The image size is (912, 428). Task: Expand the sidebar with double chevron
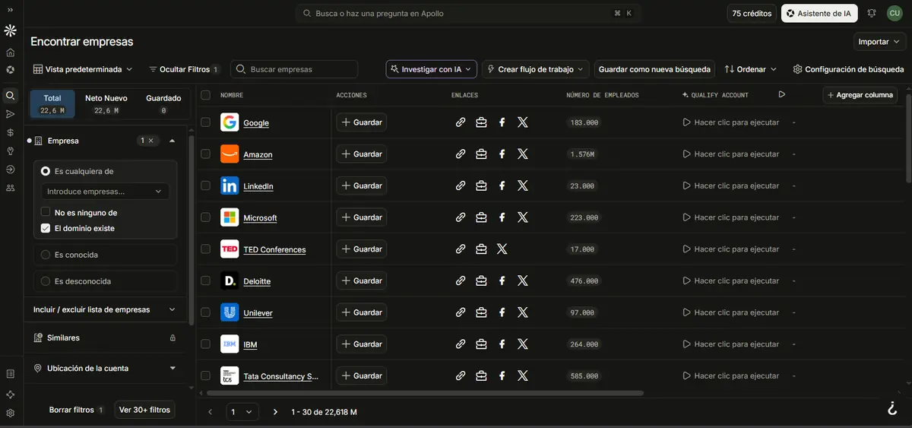(11, 9)
